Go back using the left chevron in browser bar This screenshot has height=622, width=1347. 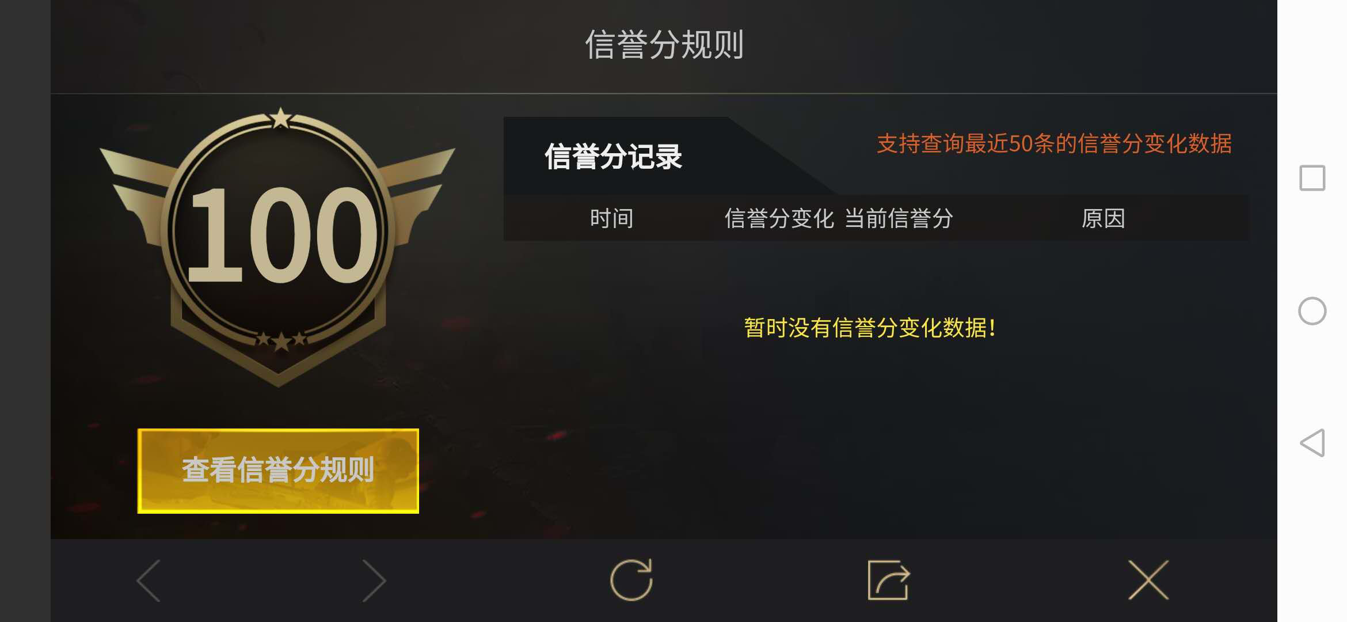(149, 581)
